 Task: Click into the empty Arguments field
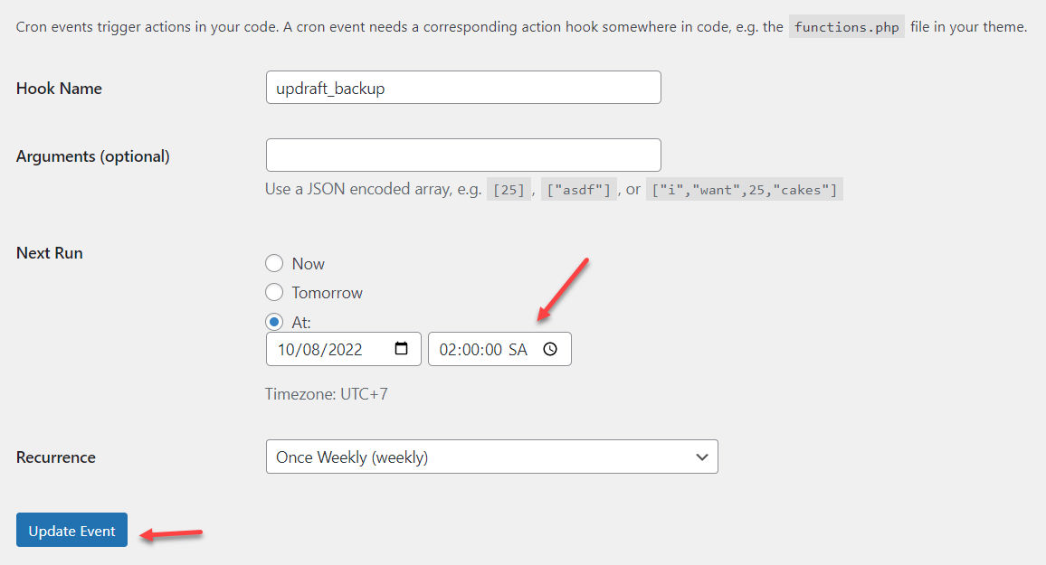click(x=463, y=155)
